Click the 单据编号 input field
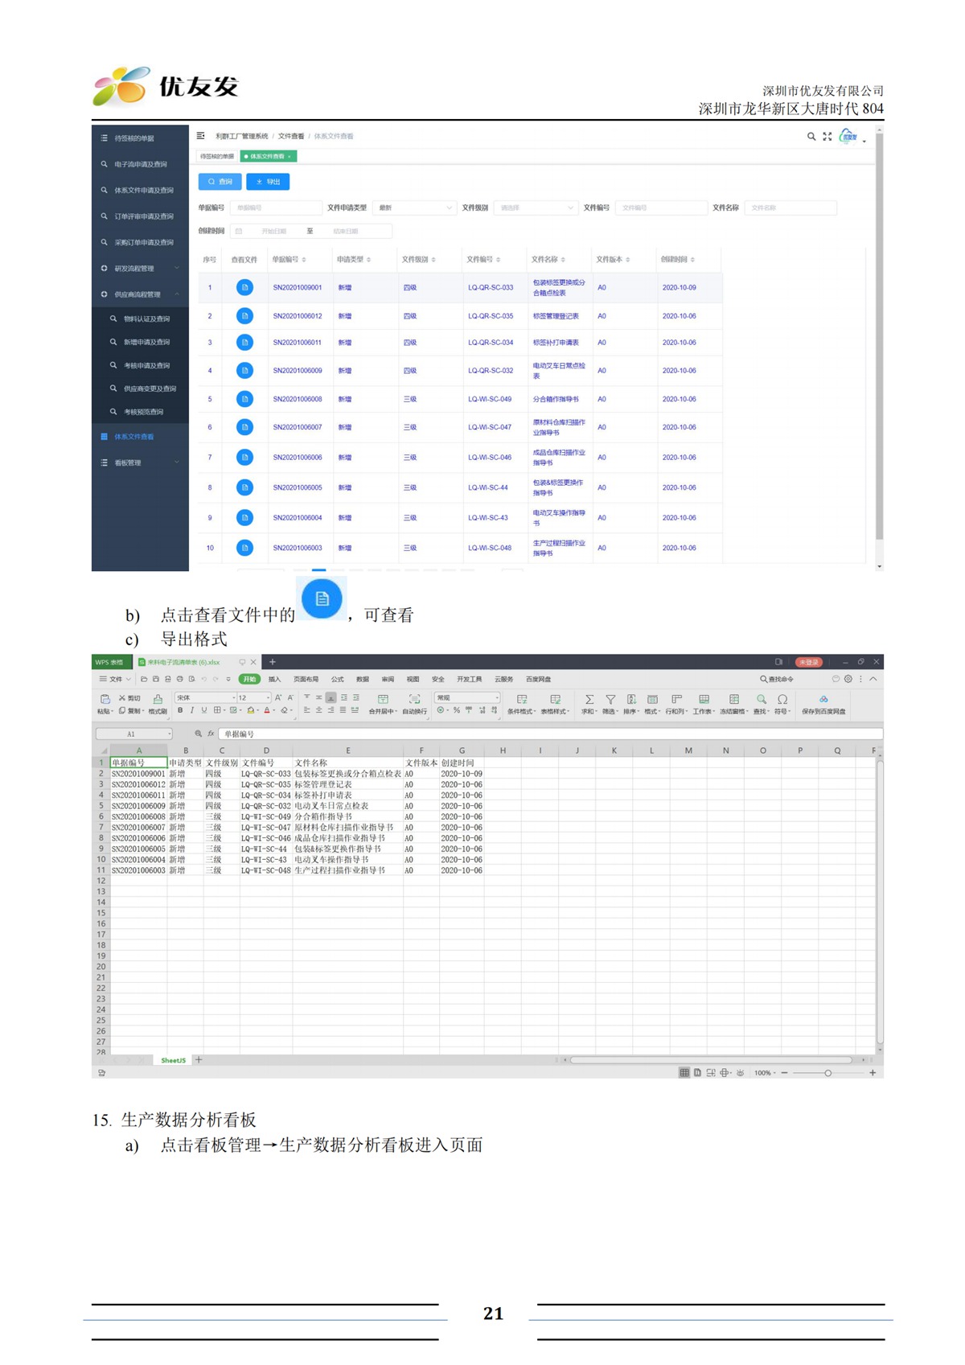The height and width of the screenshot is (1365, 965). point(275,208)
